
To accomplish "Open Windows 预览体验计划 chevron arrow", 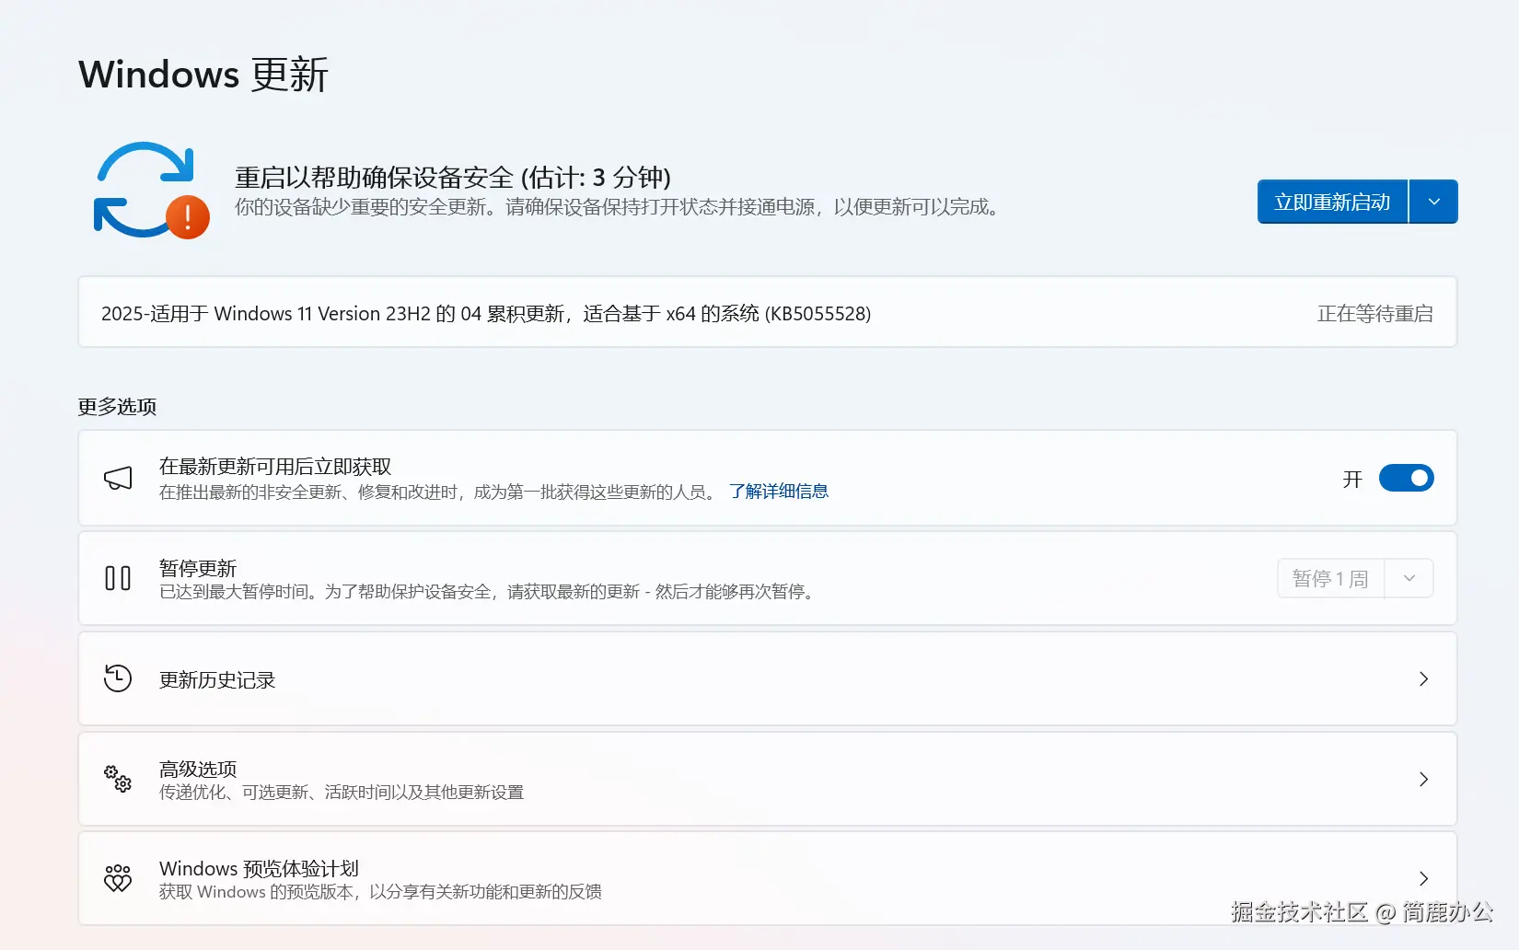I will pos(1423,878).
